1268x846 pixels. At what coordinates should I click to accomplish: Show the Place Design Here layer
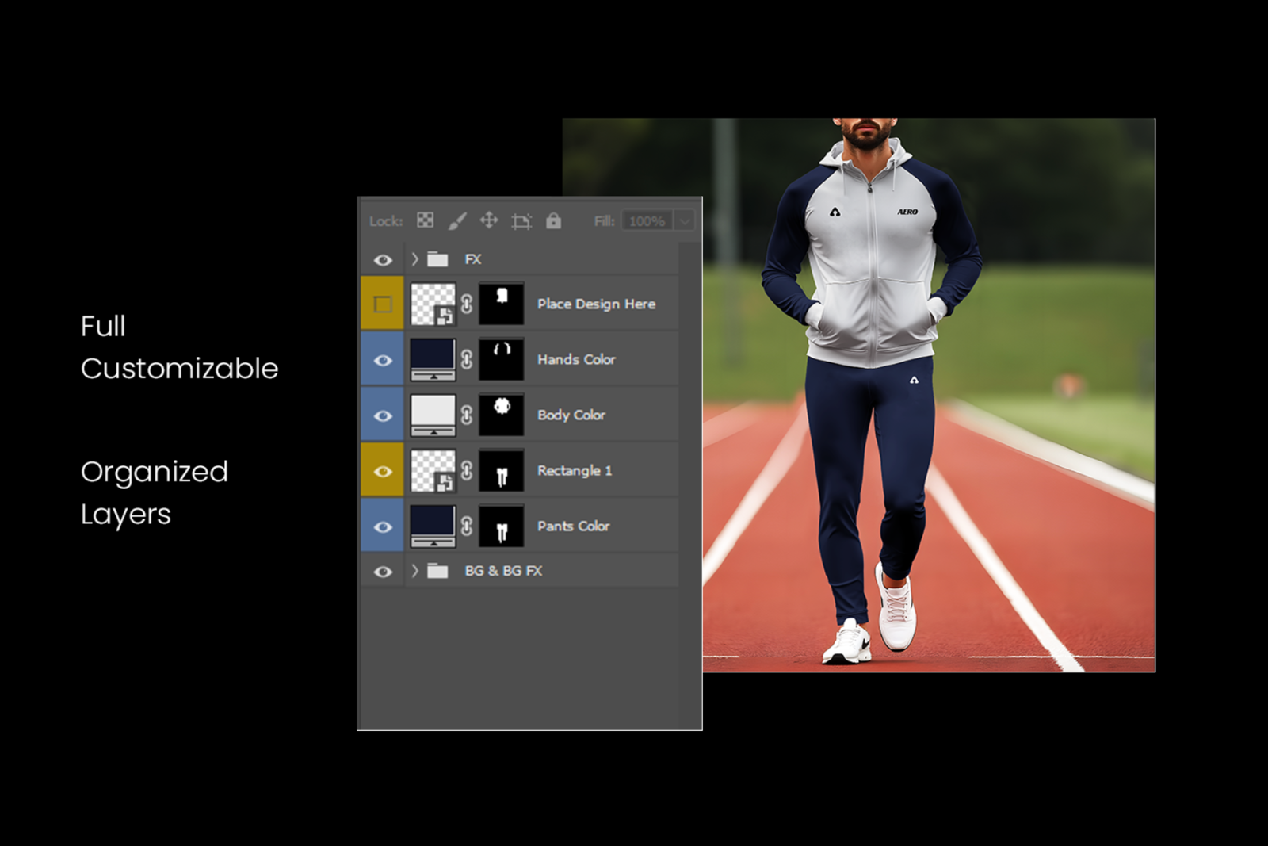[x=383, y=304]
